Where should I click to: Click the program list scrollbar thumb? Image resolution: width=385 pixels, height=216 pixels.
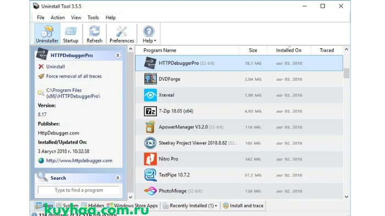point(346,73)
